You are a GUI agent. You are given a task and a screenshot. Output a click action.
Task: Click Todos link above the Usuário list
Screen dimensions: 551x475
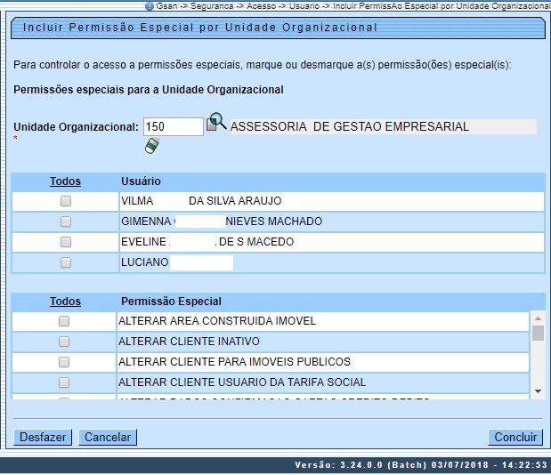(x=65, y=181)
